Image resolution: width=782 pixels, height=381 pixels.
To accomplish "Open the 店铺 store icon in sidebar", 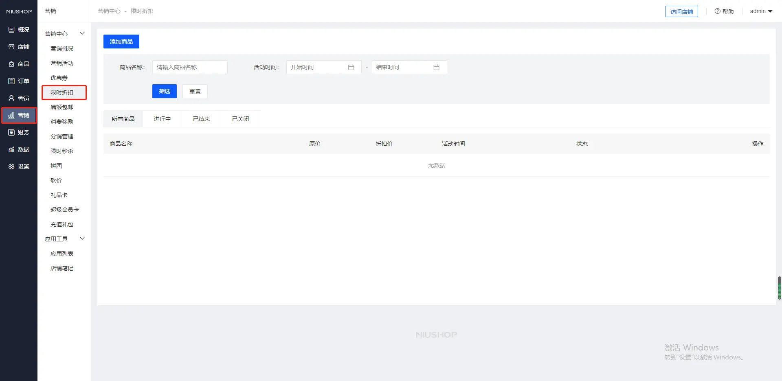I will click(x=11, y=47).
